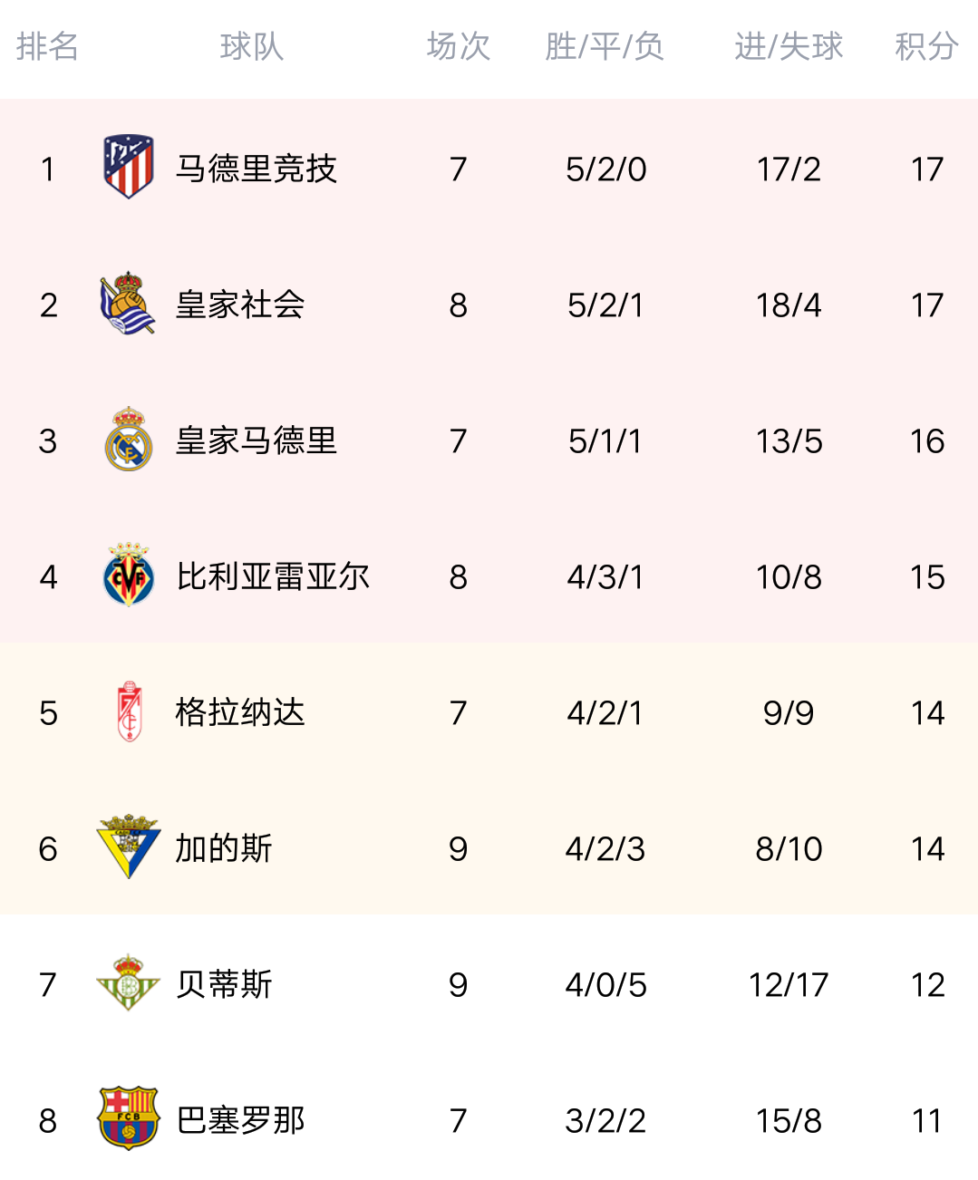
Task: Open the 皇家社会 team name
Action: click(240, 305)
